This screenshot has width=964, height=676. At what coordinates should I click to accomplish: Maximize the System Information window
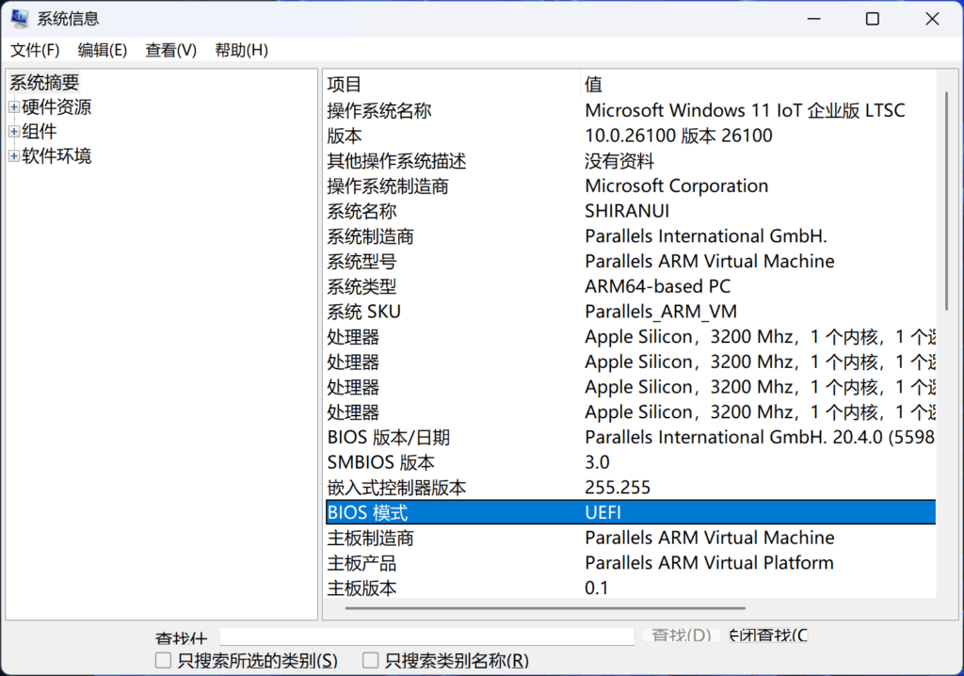tap(873, 19)
